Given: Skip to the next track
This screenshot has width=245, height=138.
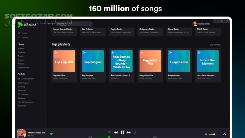Looking at the screenshot, I should 129,132.
